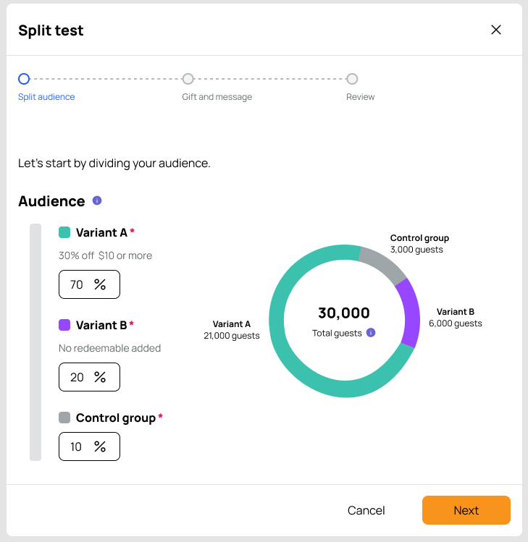Click the vertical gray audience split bar
Image resolution: width=528 pixels, height=542 pixels.
coord(35,342)
